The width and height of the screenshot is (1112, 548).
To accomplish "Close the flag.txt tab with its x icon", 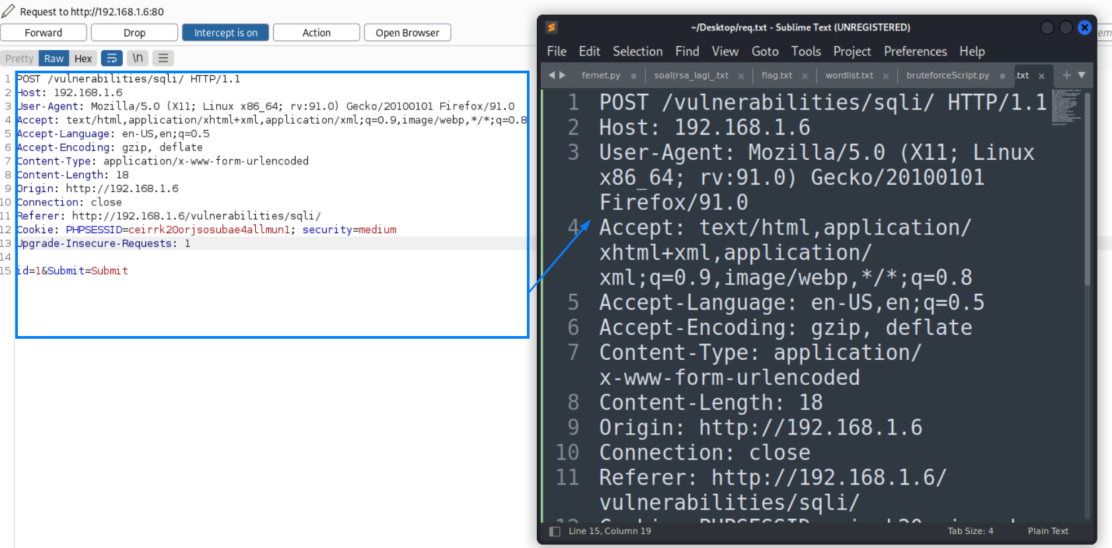I will click(x=805, y=76).
